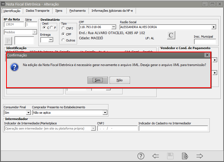Image resolution: width=224 pixels, height=162 pixels.
Task: Go back with the left arrow icon
Action: 156,156
